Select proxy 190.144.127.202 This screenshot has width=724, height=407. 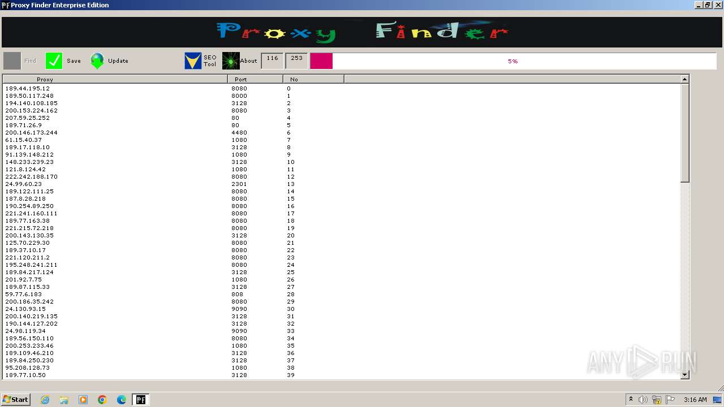[31, 324]
